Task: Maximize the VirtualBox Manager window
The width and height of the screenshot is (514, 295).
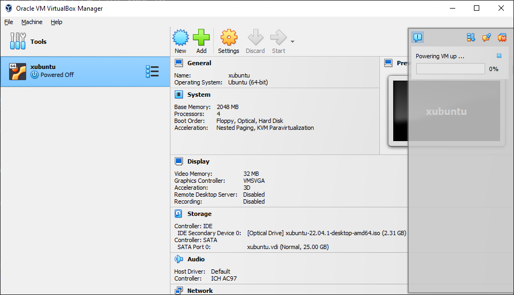Action: click(477, 8)
